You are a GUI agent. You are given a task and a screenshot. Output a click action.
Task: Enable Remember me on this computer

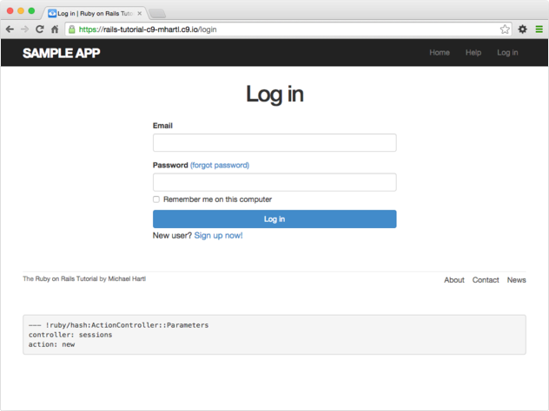point(156,199)
